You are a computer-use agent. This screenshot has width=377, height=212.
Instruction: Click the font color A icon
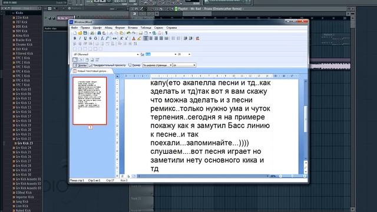[x=134, y=38]
